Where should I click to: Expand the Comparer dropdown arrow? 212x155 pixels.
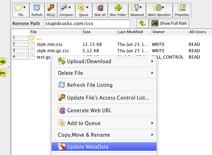[x=70, y=7]
